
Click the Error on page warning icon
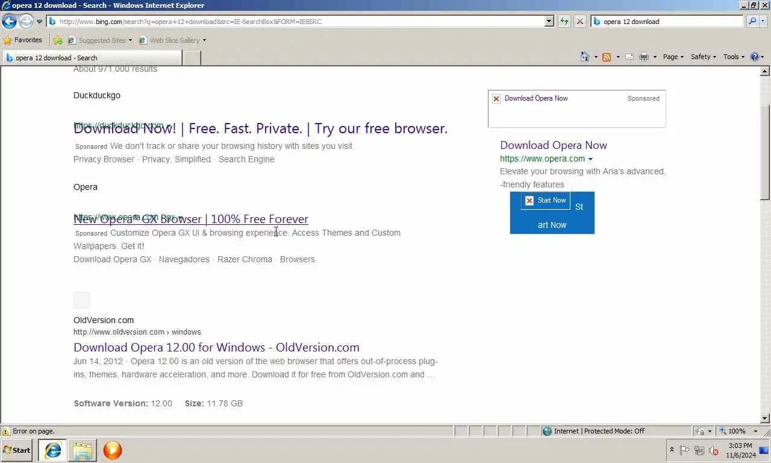tap(6, 431)
